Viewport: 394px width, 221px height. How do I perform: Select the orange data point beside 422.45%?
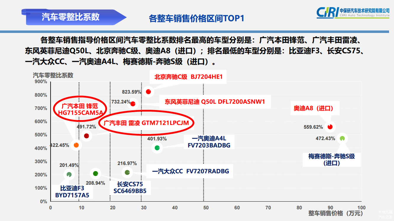(76, 145)
